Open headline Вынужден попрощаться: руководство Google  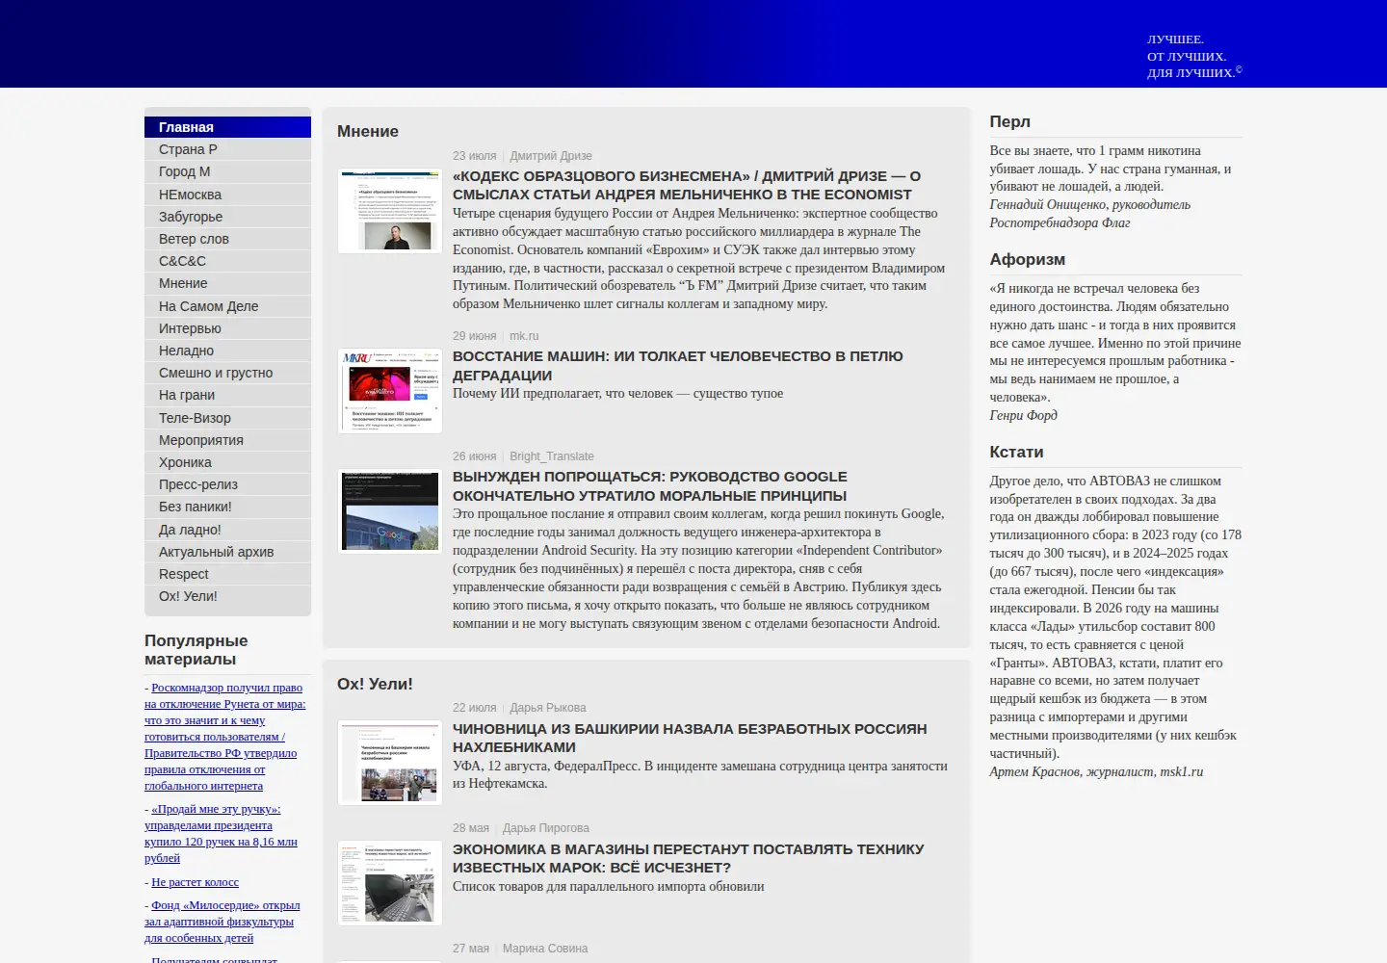click(650, 486)
